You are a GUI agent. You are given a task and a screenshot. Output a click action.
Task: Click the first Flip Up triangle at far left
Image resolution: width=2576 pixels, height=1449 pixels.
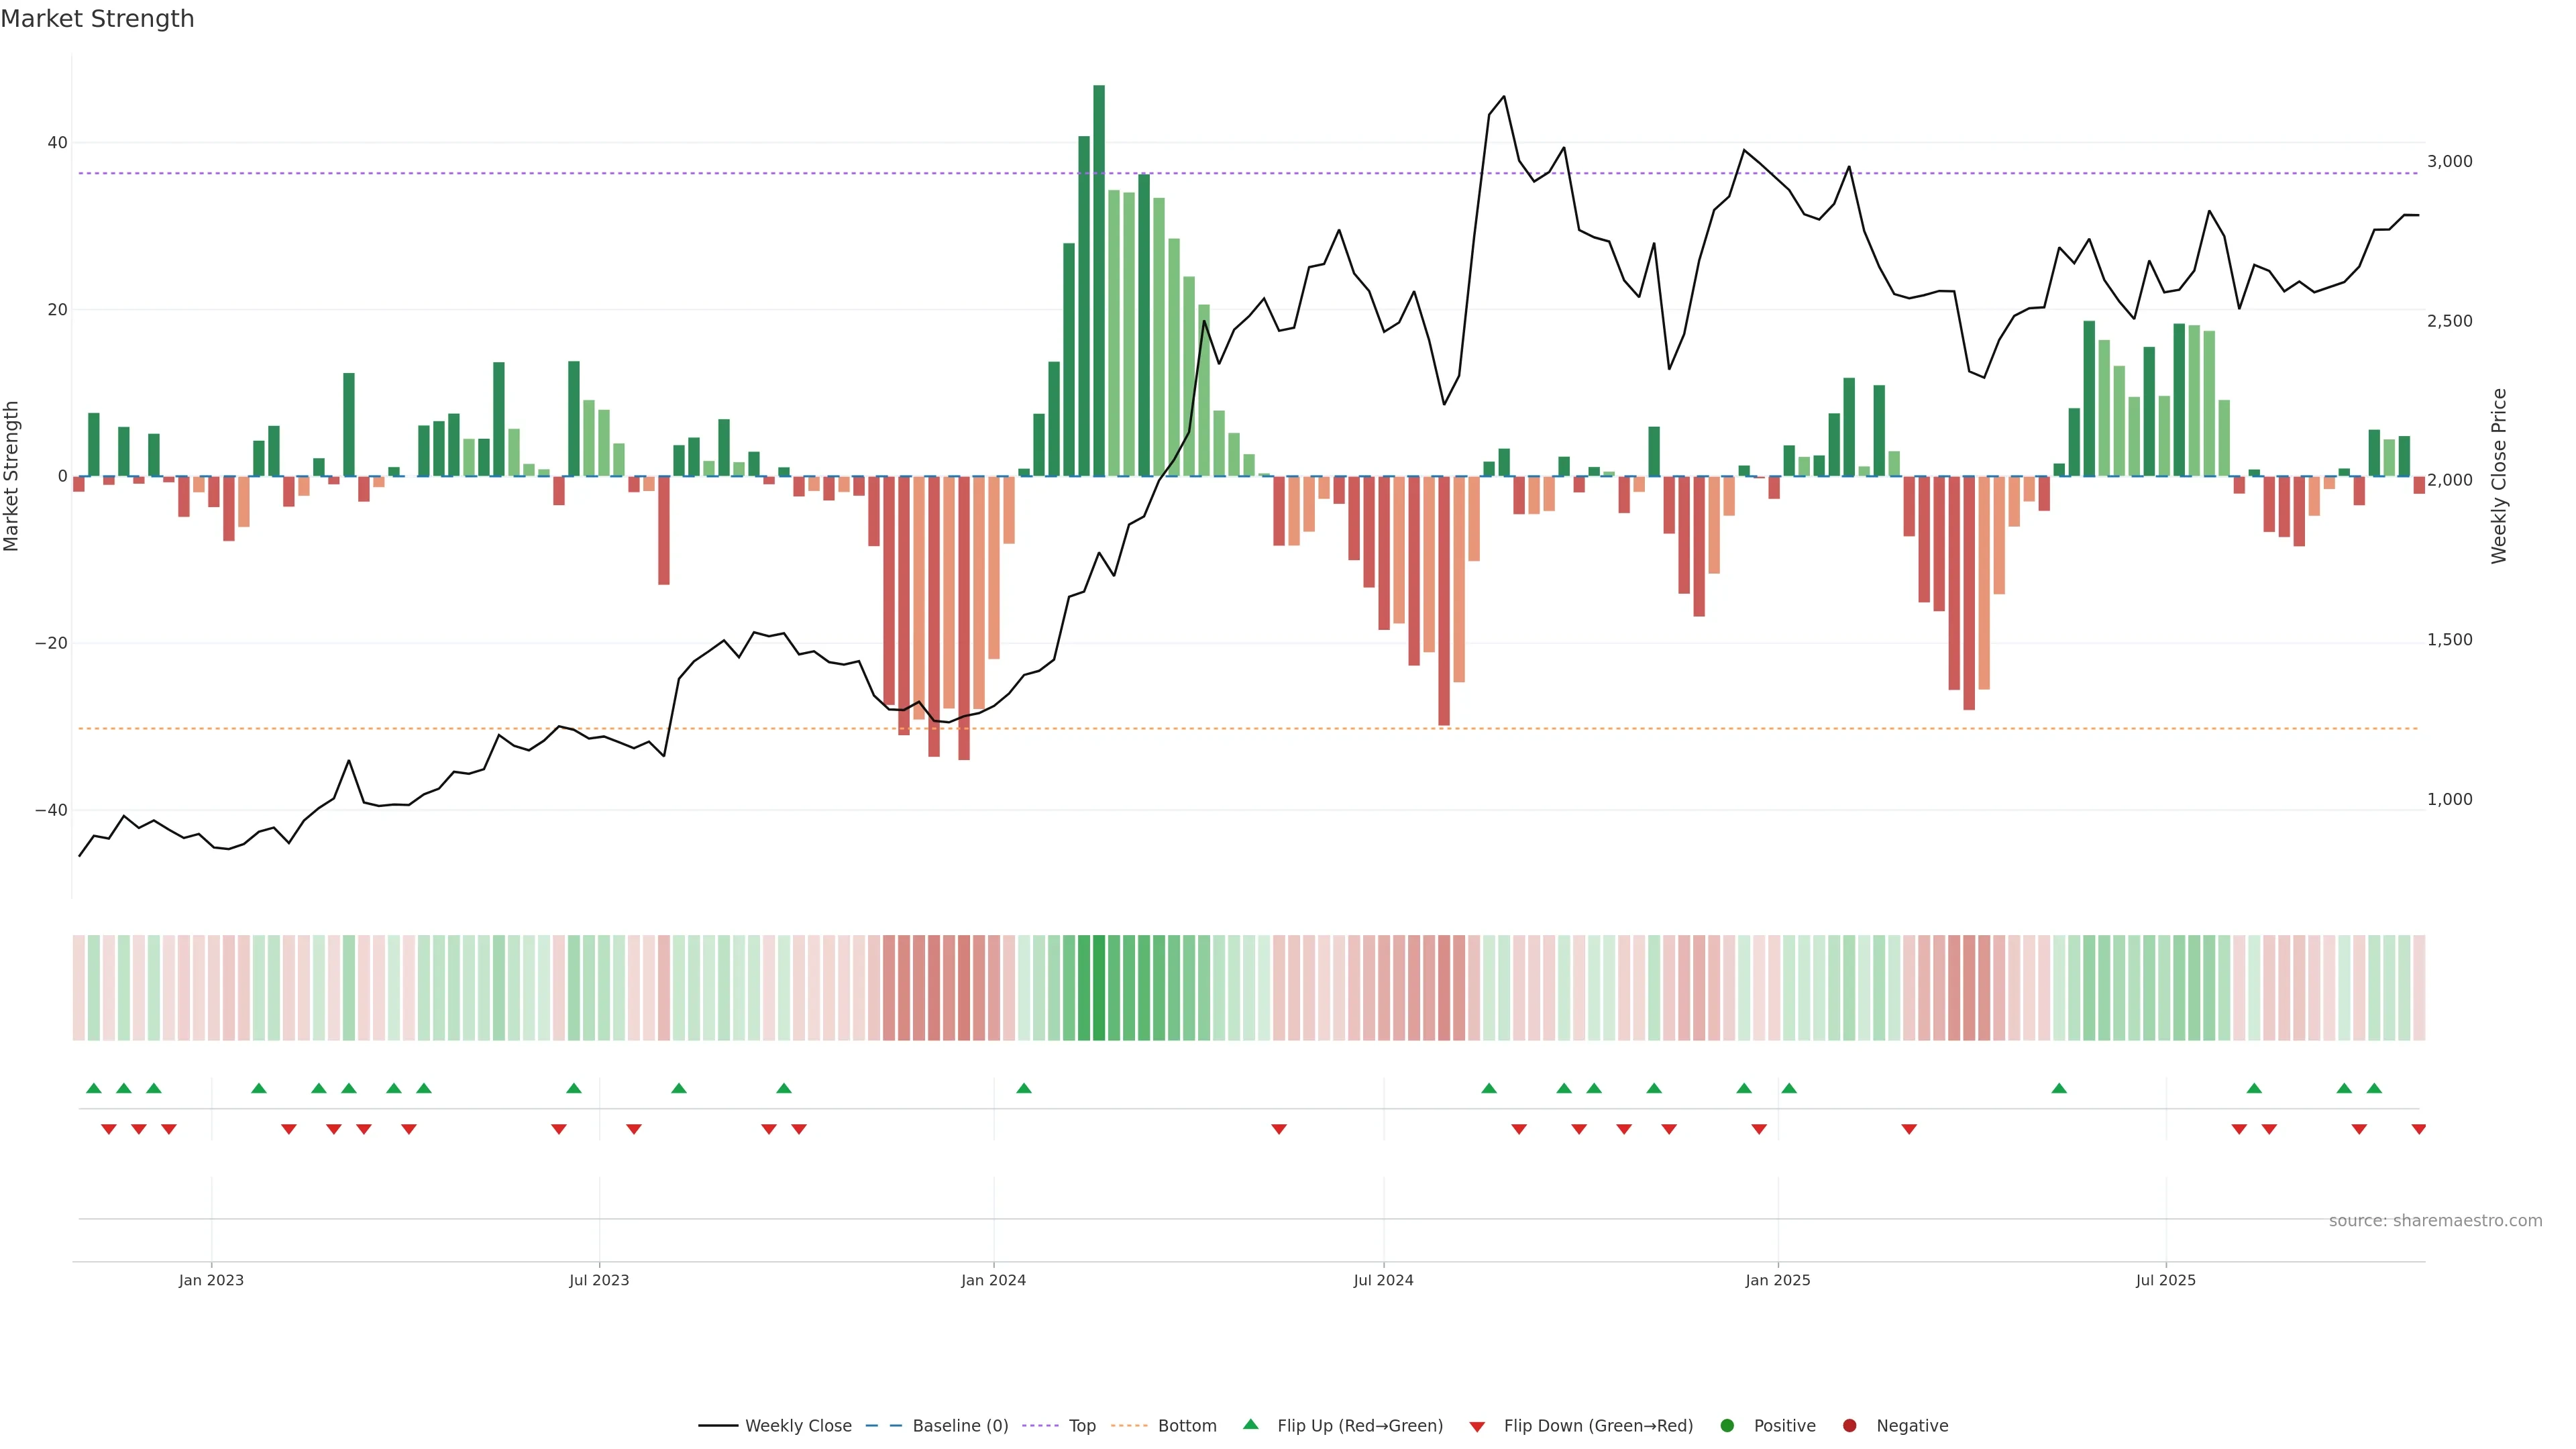click(94, 1088)
